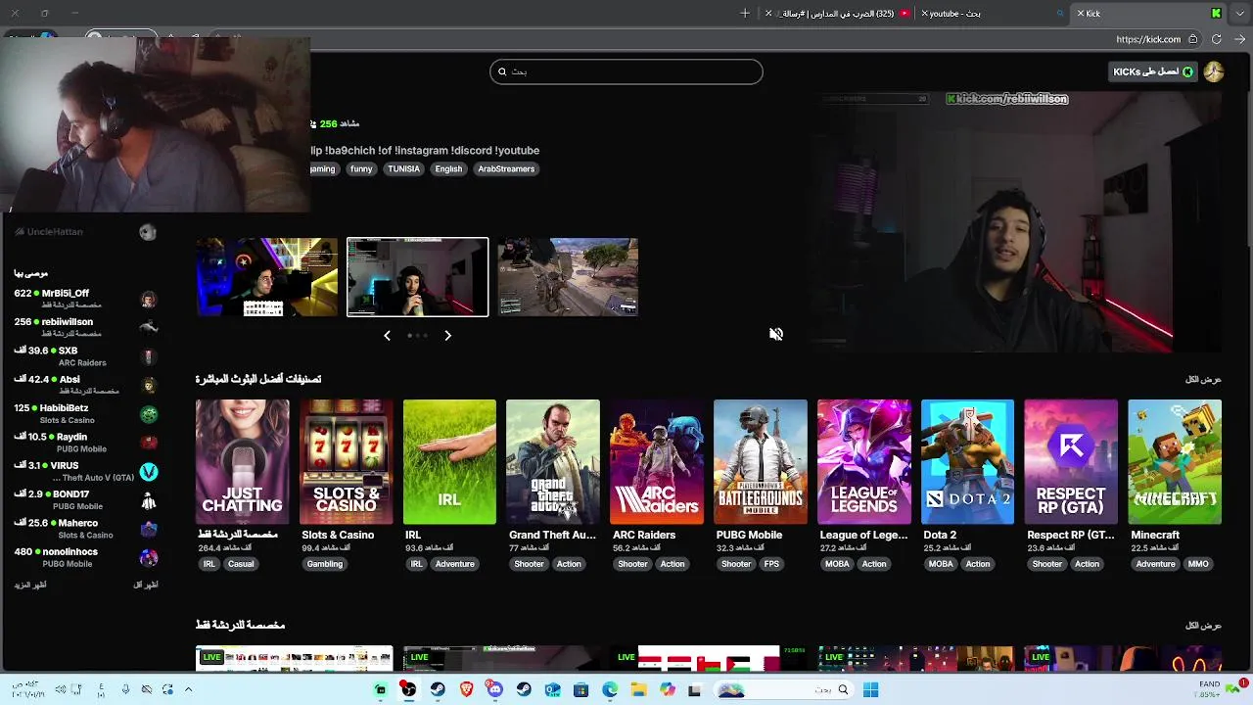This screenshot has height=705, width=1253.
Task: Open UncleHattan avatar in sidebar header
Action: tap(148, 232)
